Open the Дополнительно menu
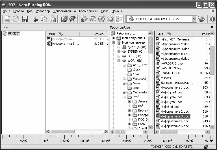Screen dimensions: 217x150 tap(64, 11)
